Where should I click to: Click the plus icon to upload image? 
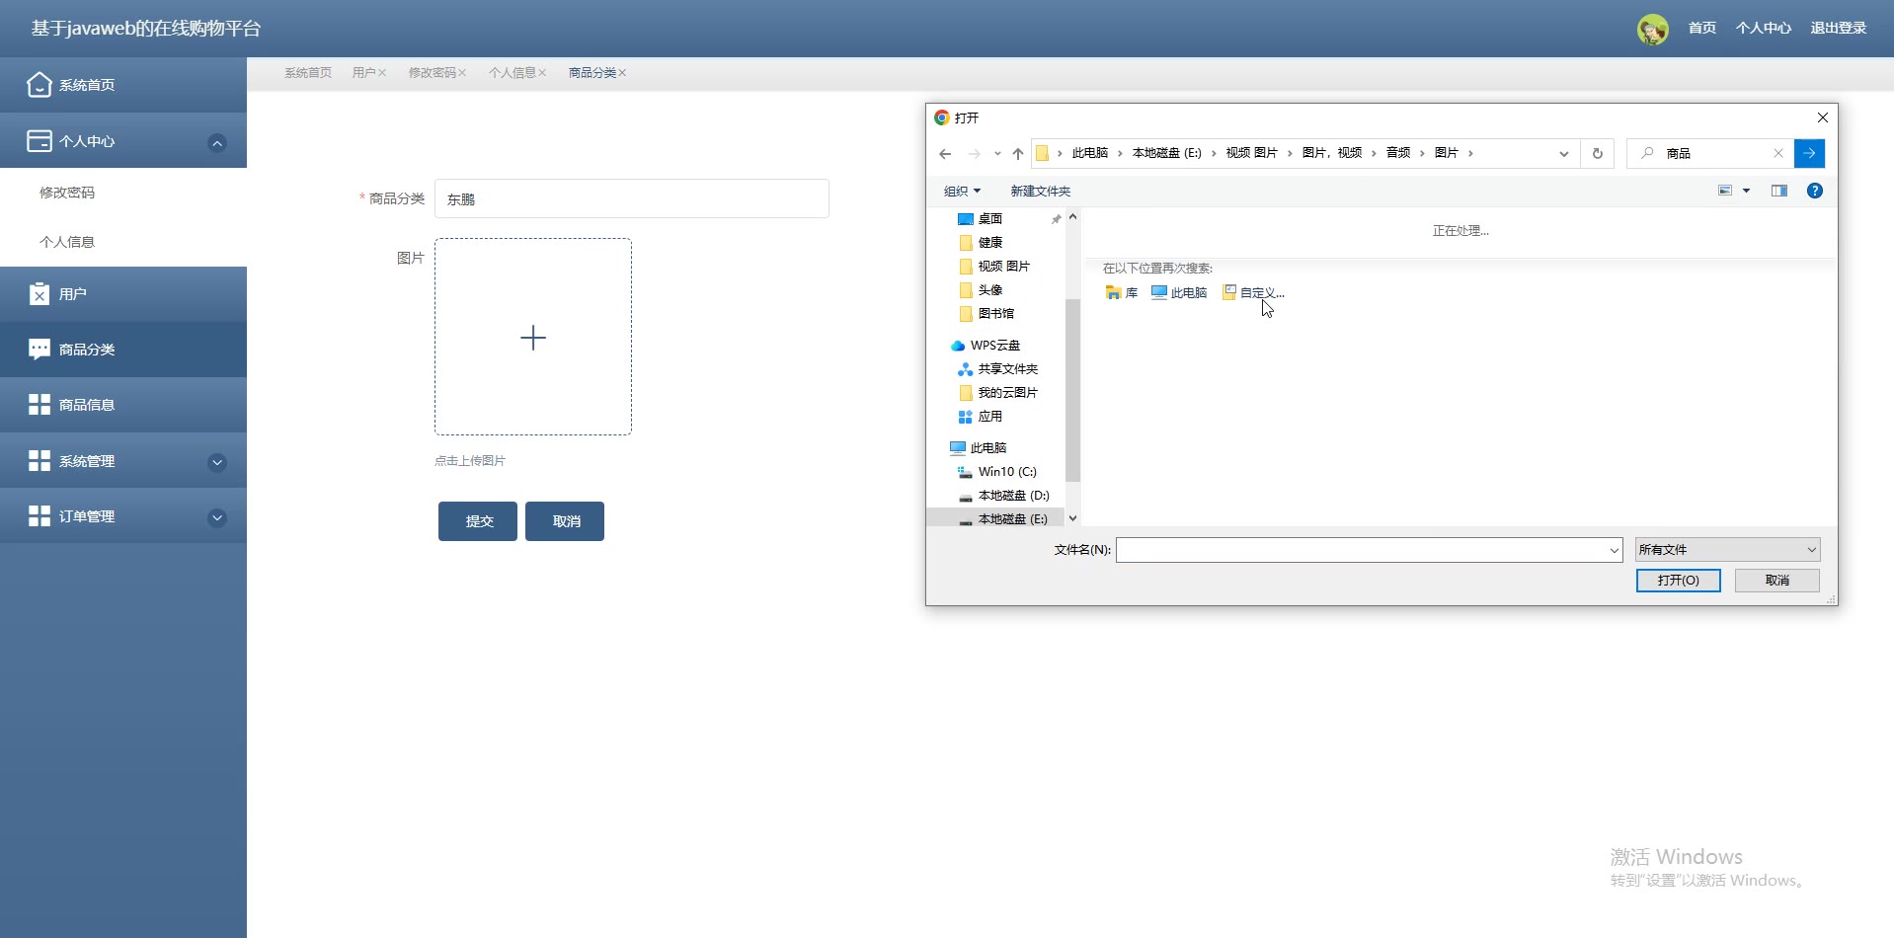tap(533, 338)
